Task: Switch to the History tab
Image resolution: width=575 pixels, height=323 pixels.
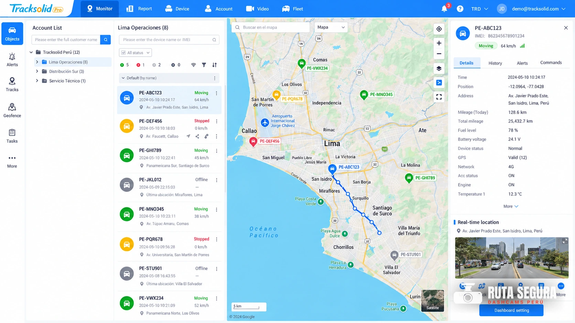Action: 495,63
